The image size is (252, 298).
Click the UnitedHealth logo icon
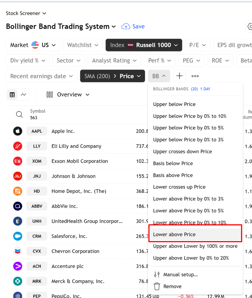(18, 221)
